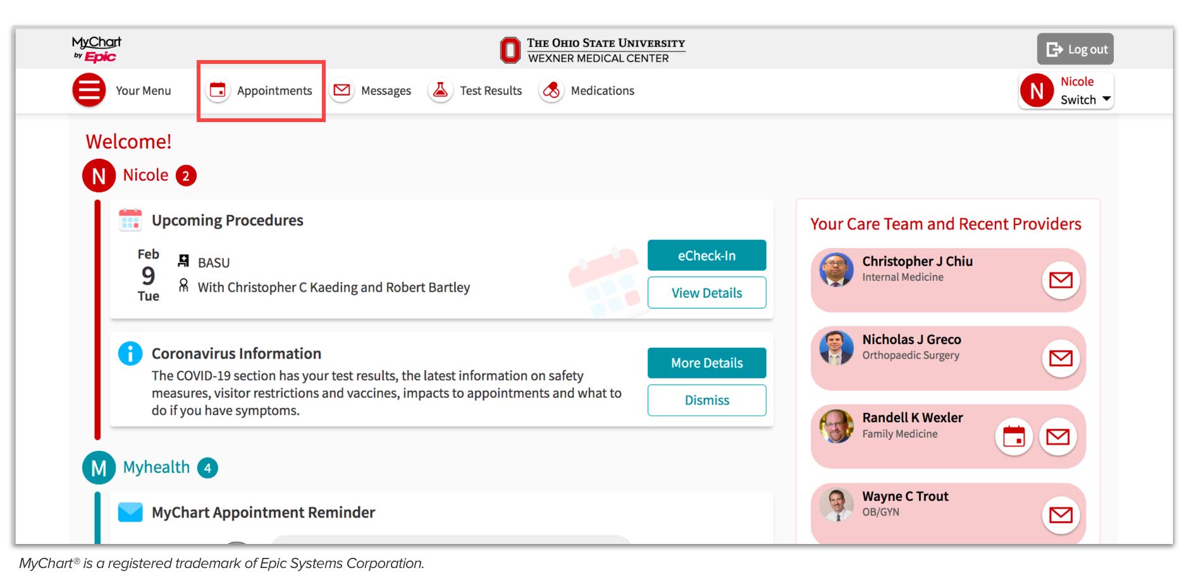Click Nicholas J Greco's name
The width and height of the screenshot is (1189, 587).
(x=911, y=340)
